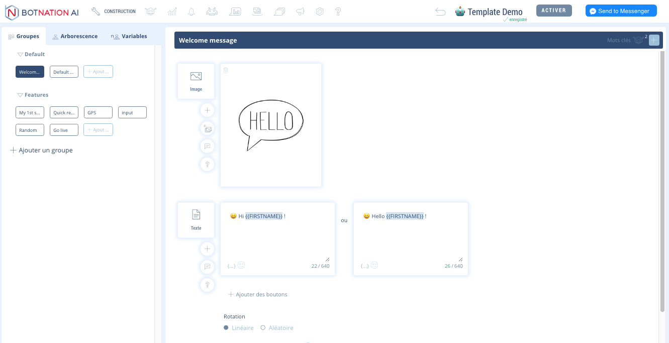Click Ajouter des boutons link
669x343 pixels.
click(261, 294)
